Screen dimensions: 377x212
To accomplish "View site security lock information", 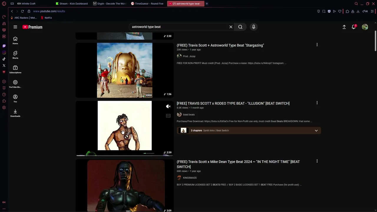I will [x=29, y=11].
